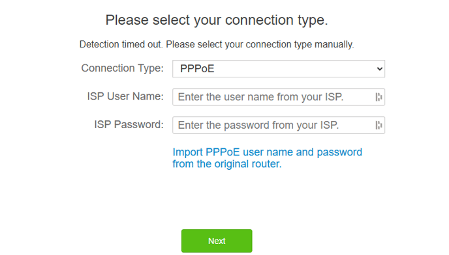Click the 'Enter the user name from your ISP' placeholder
The height and width of the screenshot is (255, 449).
click(x=260, y=97)
